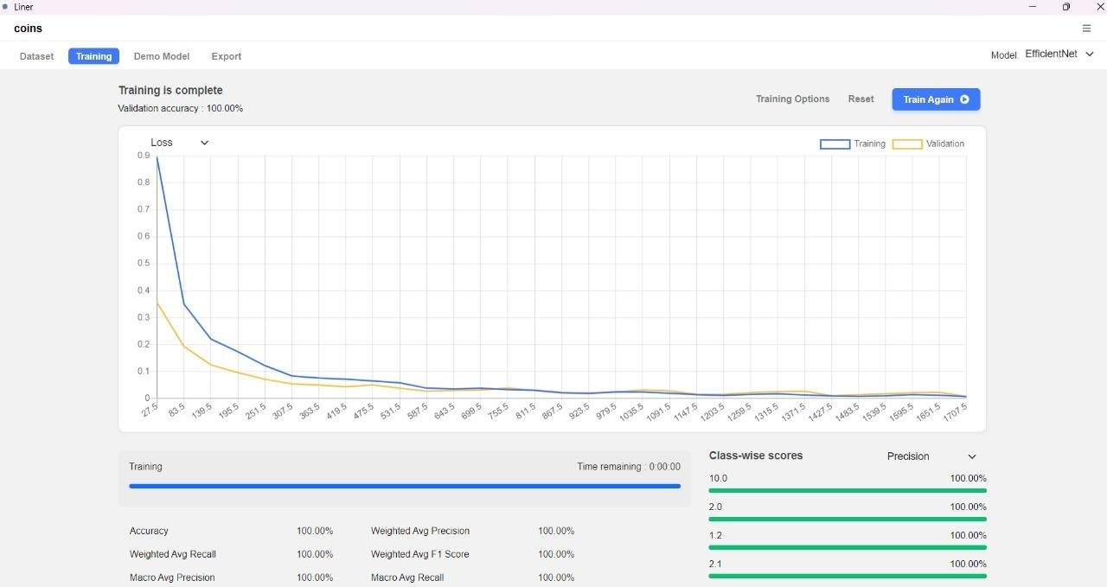Click the Macro Avg Recall label
The image size is (1107, 587).
407,577
